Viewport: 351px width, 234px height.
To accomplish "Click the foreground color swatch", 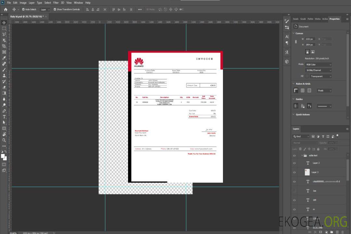I will tap(3, 156).
